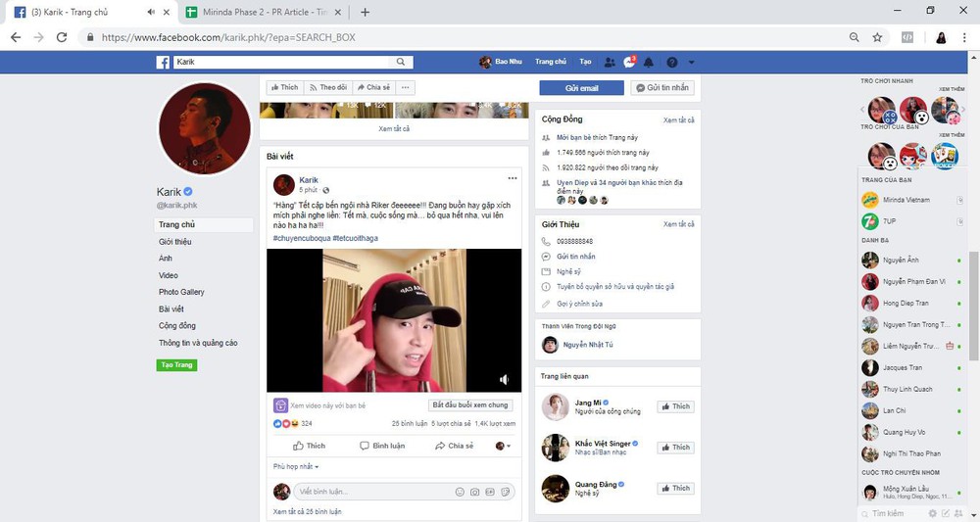Select Ảnh in the left page menu
Viewport: 980px width, 522px height.
click(x=165, y=258)
